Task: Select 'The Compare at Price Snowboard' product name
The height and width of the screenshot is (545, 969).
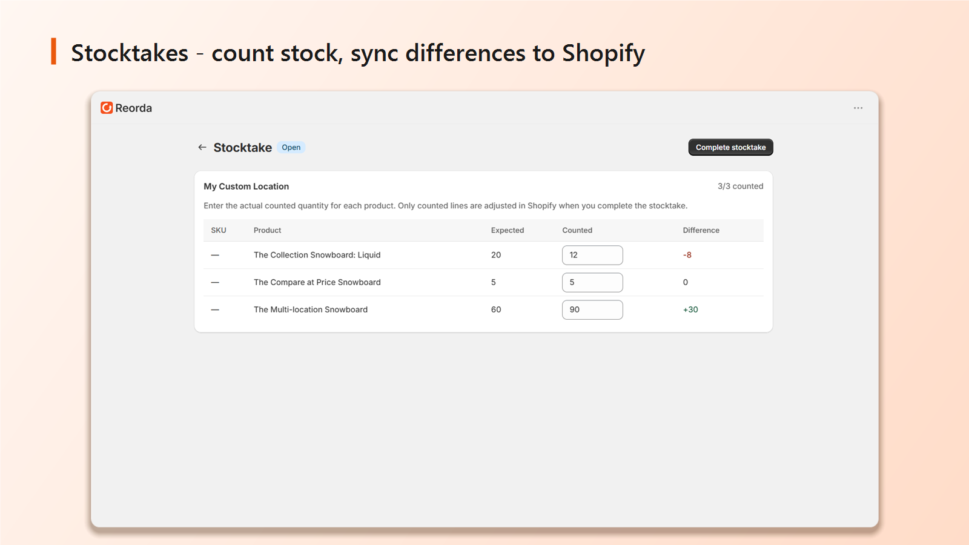Action: point(317,282)
